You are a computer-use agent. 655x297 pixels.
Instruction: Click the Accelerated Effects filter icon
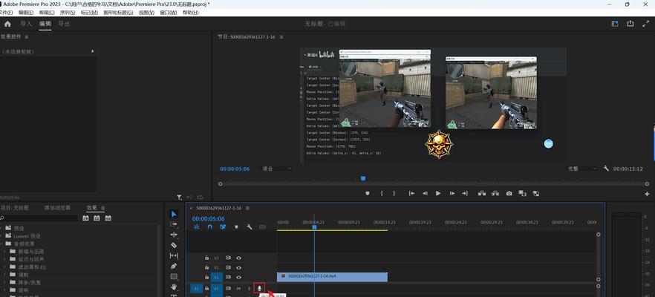85,218
